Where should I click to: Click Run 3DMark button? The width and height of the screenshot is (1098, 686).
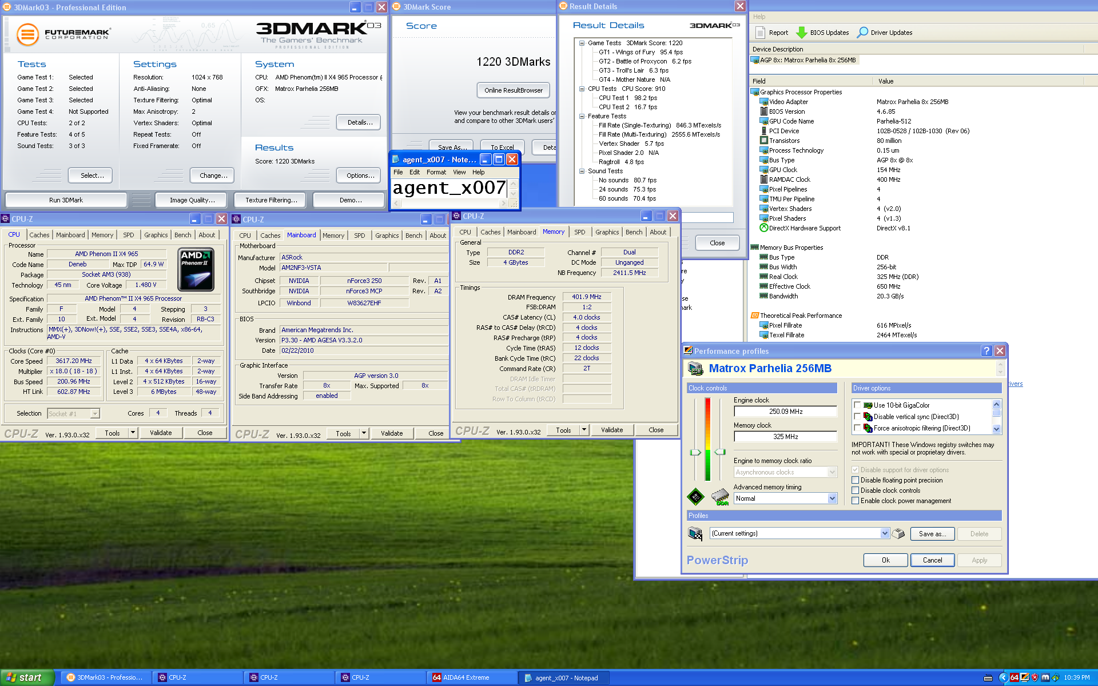pyautogui.click(x=66, y=200)
